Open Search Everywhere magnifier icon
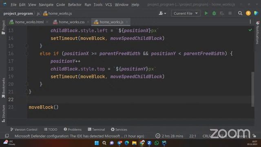The width and height of the screenshot is (261, 147). click(x=240, y=13)
